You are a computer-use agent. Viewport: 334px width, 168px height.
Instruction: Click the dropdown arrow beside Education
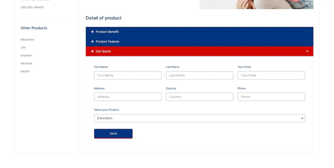click(302, 118)
